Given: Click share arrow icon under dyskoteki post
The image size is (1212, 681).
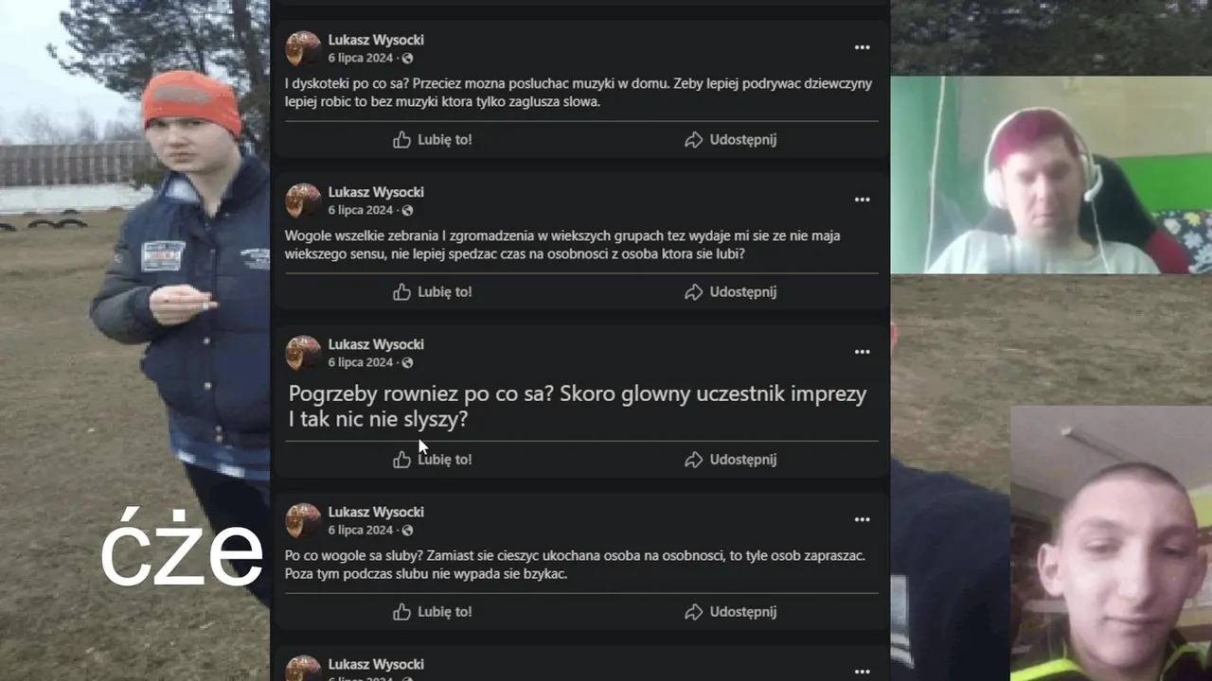Looking at the screenshot, I should pos(693,140).
